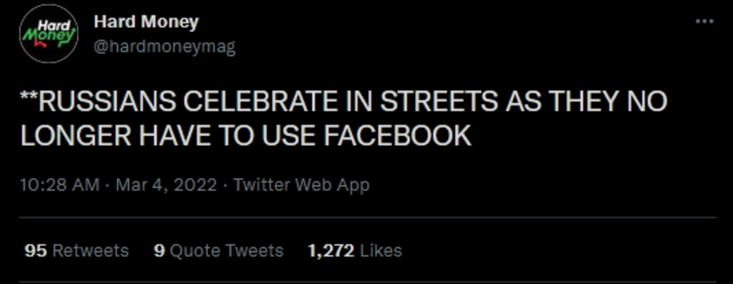View the 95 Retweets list

coord(76,251)
